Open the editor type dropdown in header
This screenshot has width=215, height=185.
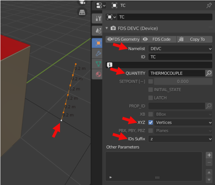coord(101,6)
